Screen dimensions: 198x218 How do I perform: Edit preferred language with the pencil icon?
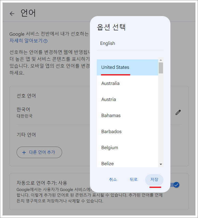(x=178, y=112)
